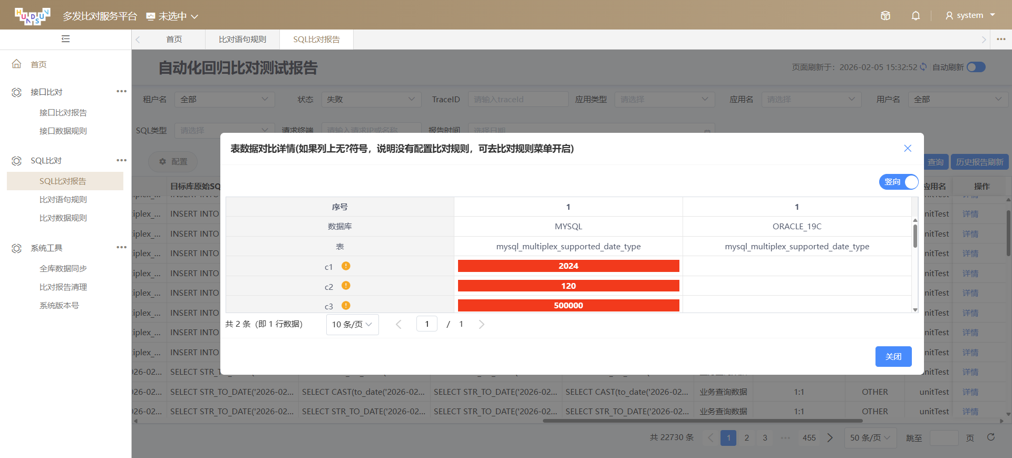1012x458 pixels.
Task: Open 全库数据同步 in sidebar
Action: [x=63, y=269]
